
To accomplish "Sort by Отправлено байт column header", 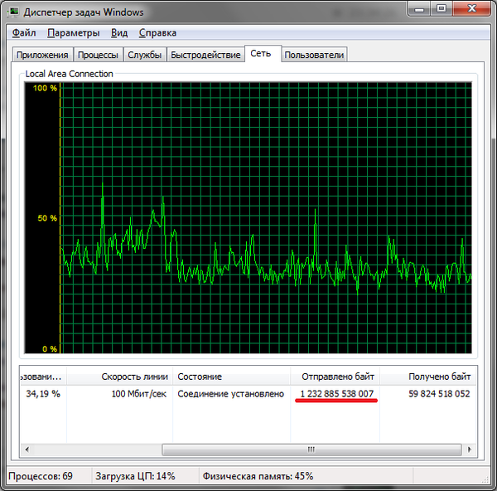I will click(335, 377).
